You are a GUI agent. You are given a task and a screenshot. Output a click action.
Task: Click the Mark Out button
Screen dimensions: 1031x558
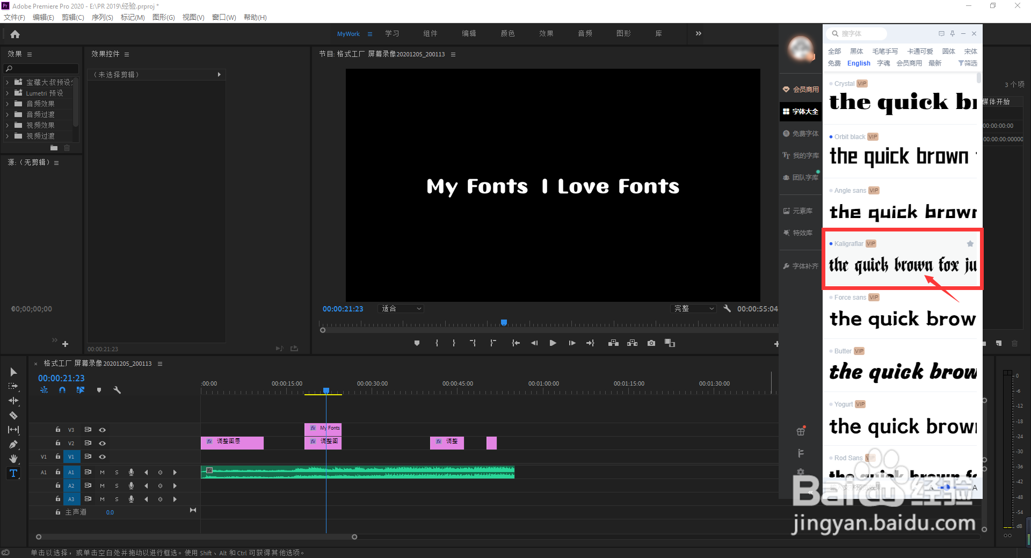454,343
